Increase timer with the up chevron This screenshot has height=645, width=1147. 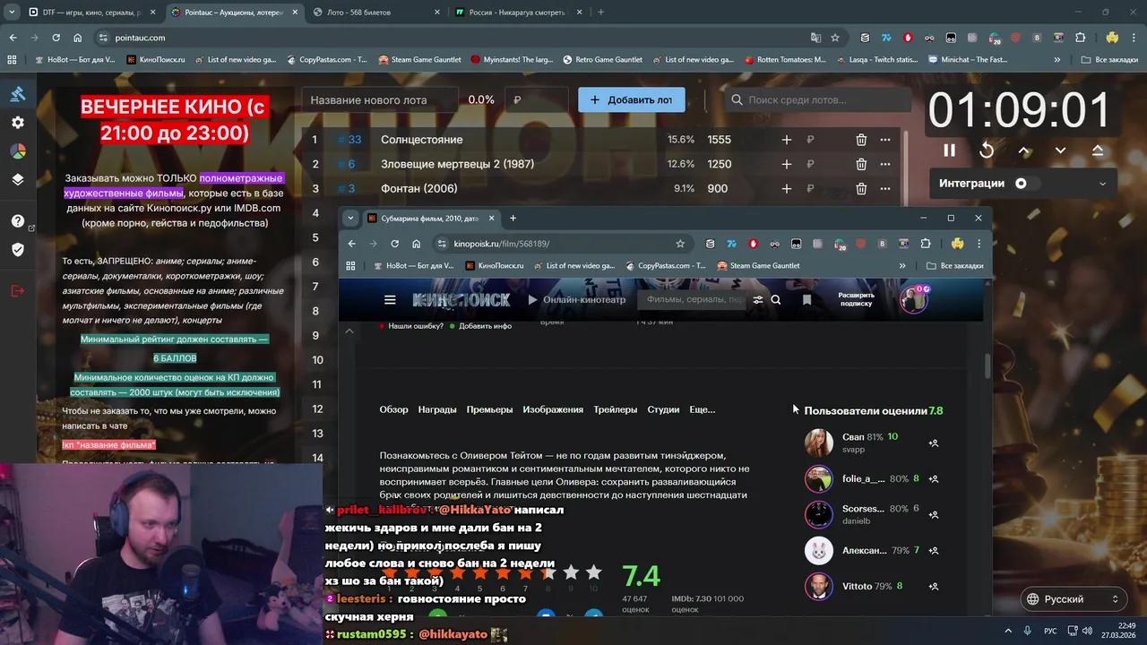pyautogui.click(x=1024, y=150)
